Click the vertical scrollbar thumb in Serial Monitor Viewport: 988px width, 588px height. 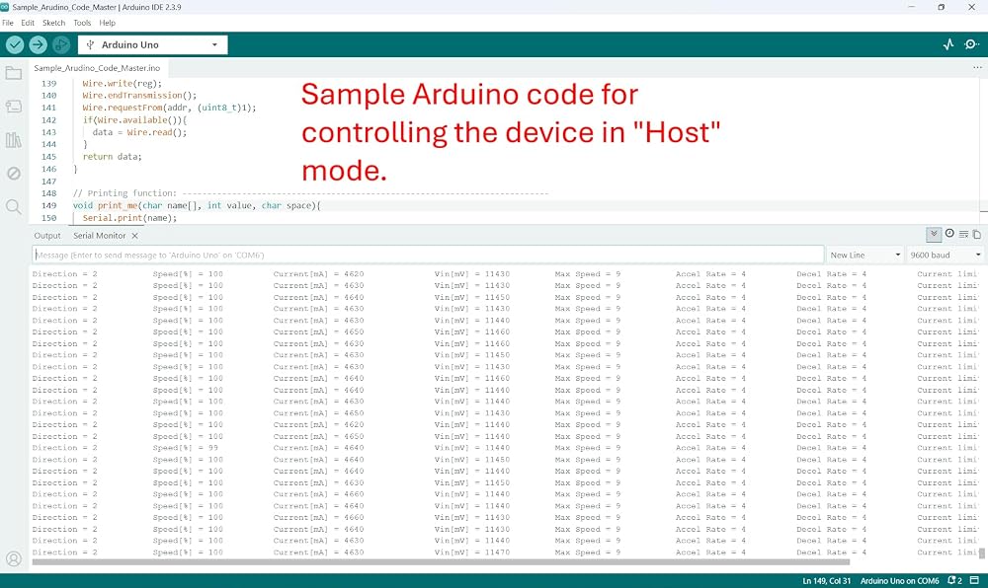point(982,554)
